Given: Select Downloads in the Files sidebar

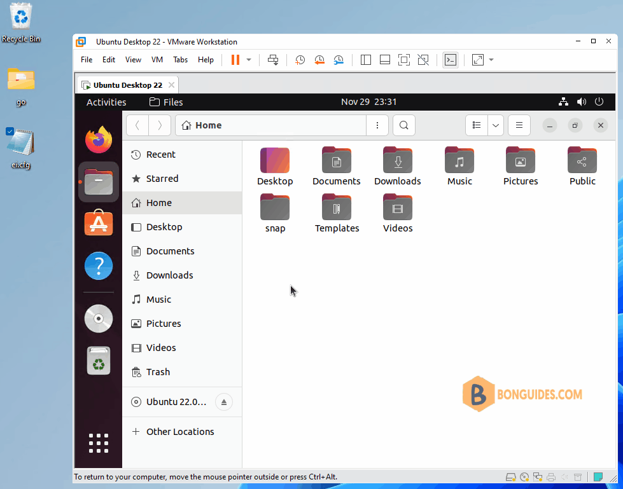Looking at the screenshot, I should click(x=182, y=275).
